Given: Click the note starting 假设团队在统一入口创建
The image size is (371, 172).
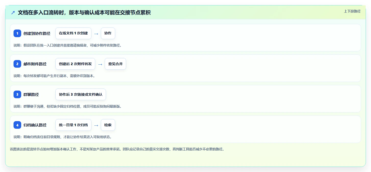Looking at the screenshot, I should [x=68, y=45].
